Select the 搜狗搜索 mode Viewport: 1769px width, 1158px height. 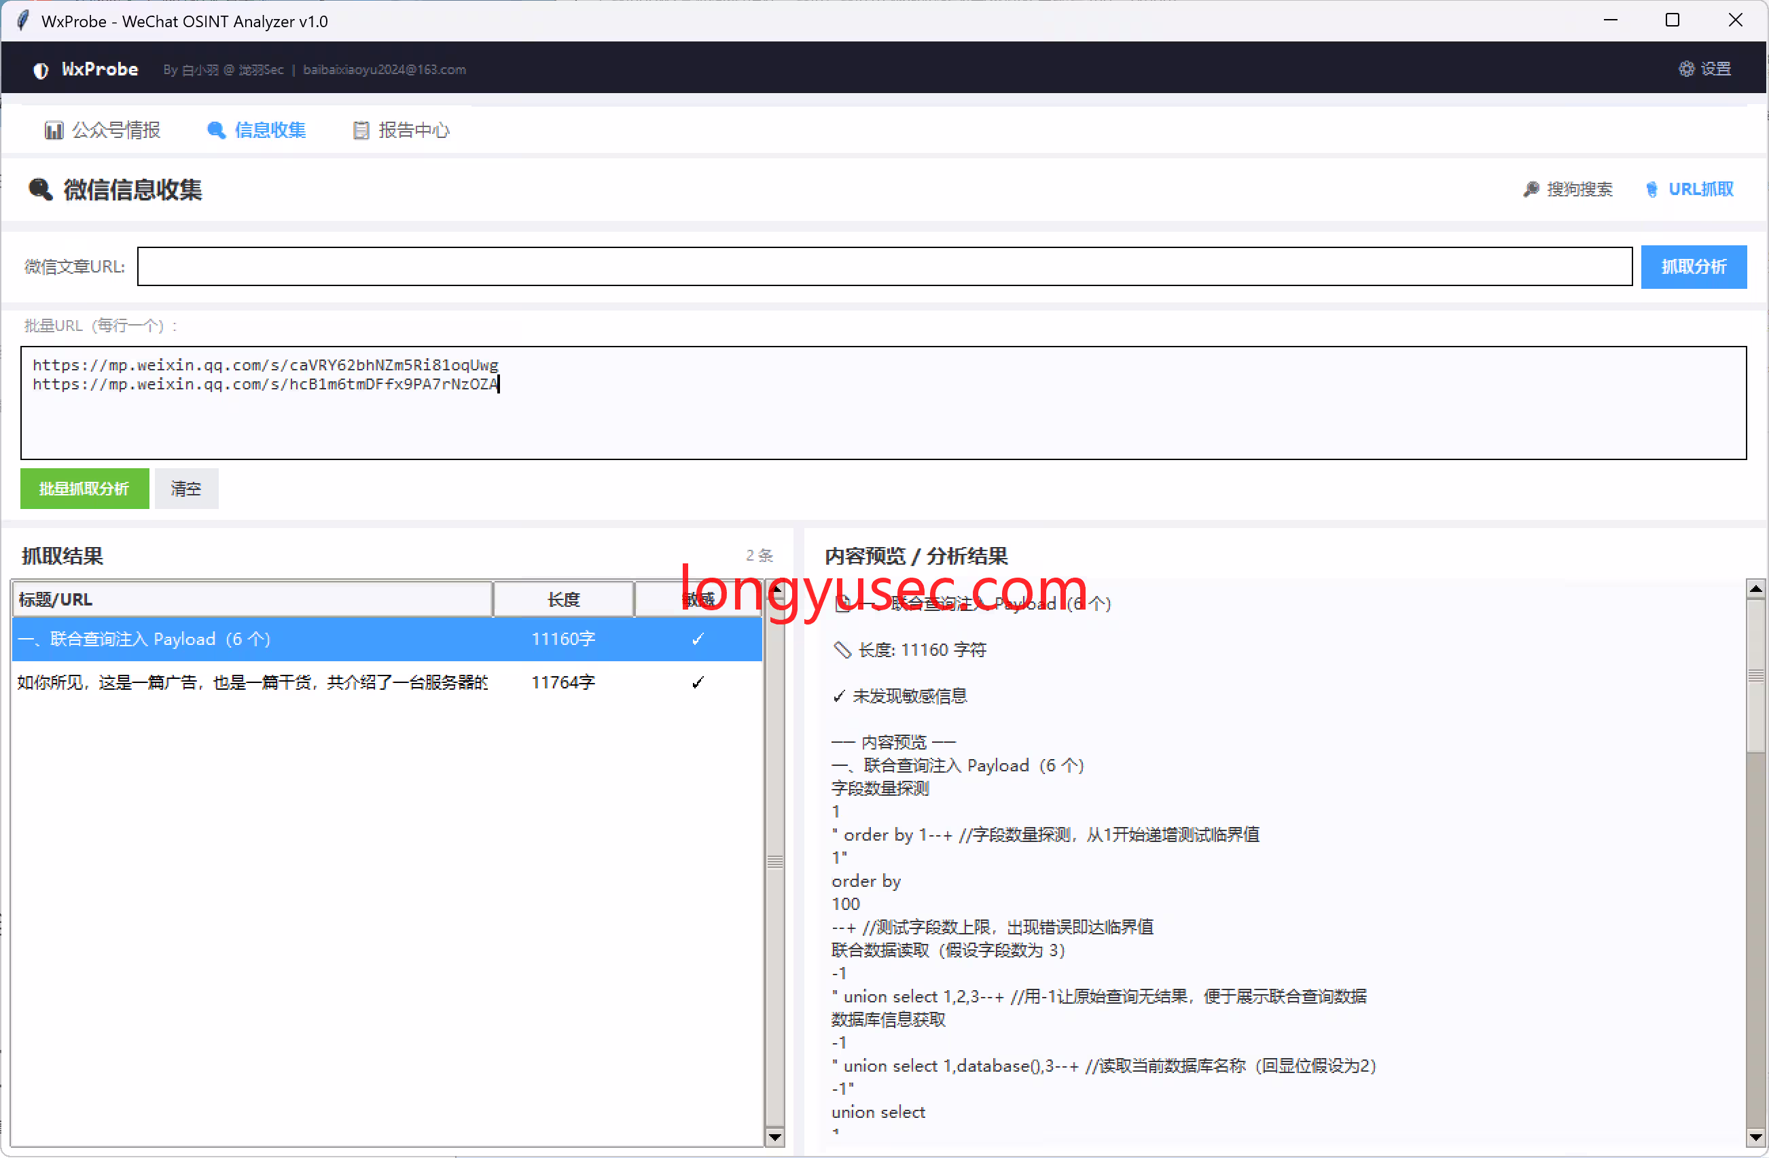point(1567,189)
